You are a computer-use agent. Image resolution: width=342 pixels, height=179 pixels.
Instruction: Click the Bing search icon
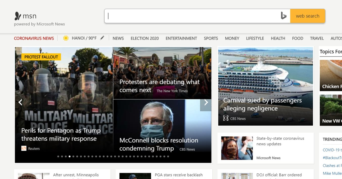coord(283,16)
